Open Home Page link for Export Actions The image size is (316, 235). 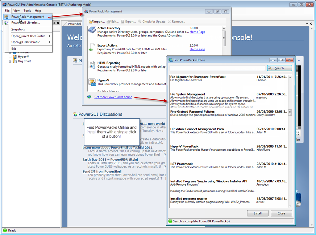pyautogui.click(x=197, y=49)
